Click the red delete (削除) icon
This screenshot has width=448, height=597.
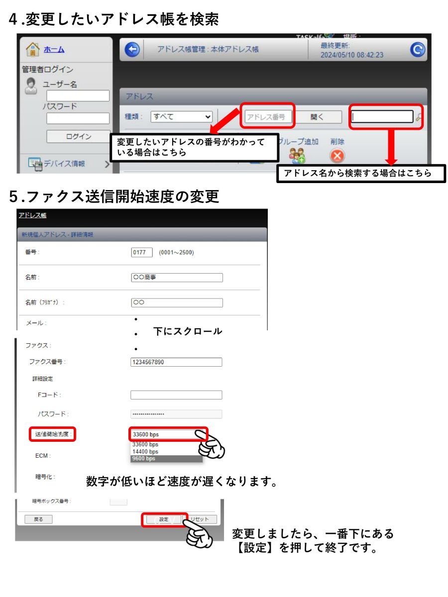pos(337,156)
